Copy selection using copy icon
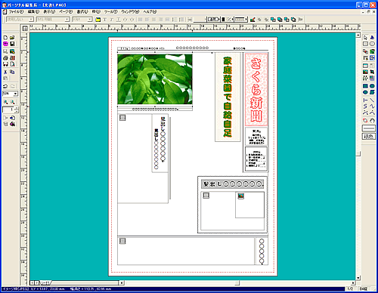 pos(12,72)
